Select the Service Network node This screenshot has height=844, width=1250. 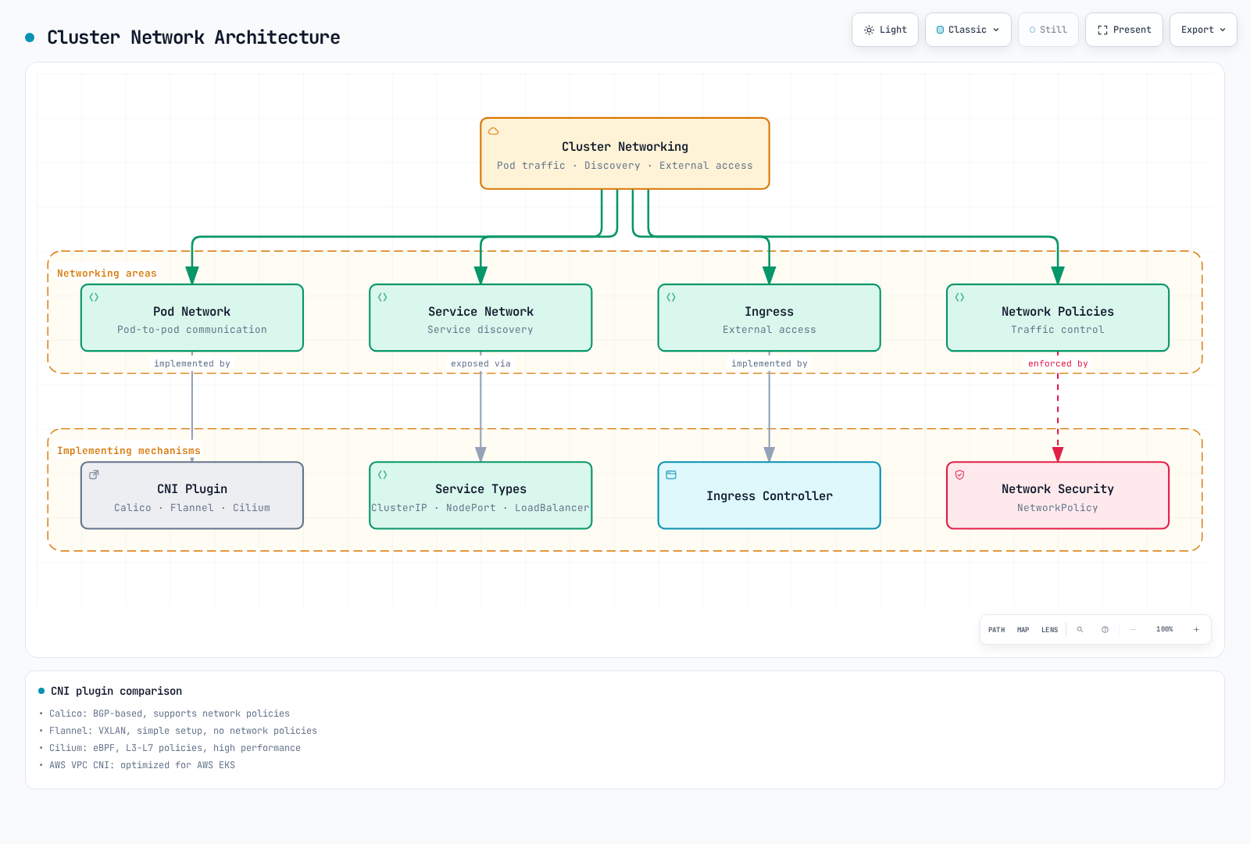[x=480, y=318]
